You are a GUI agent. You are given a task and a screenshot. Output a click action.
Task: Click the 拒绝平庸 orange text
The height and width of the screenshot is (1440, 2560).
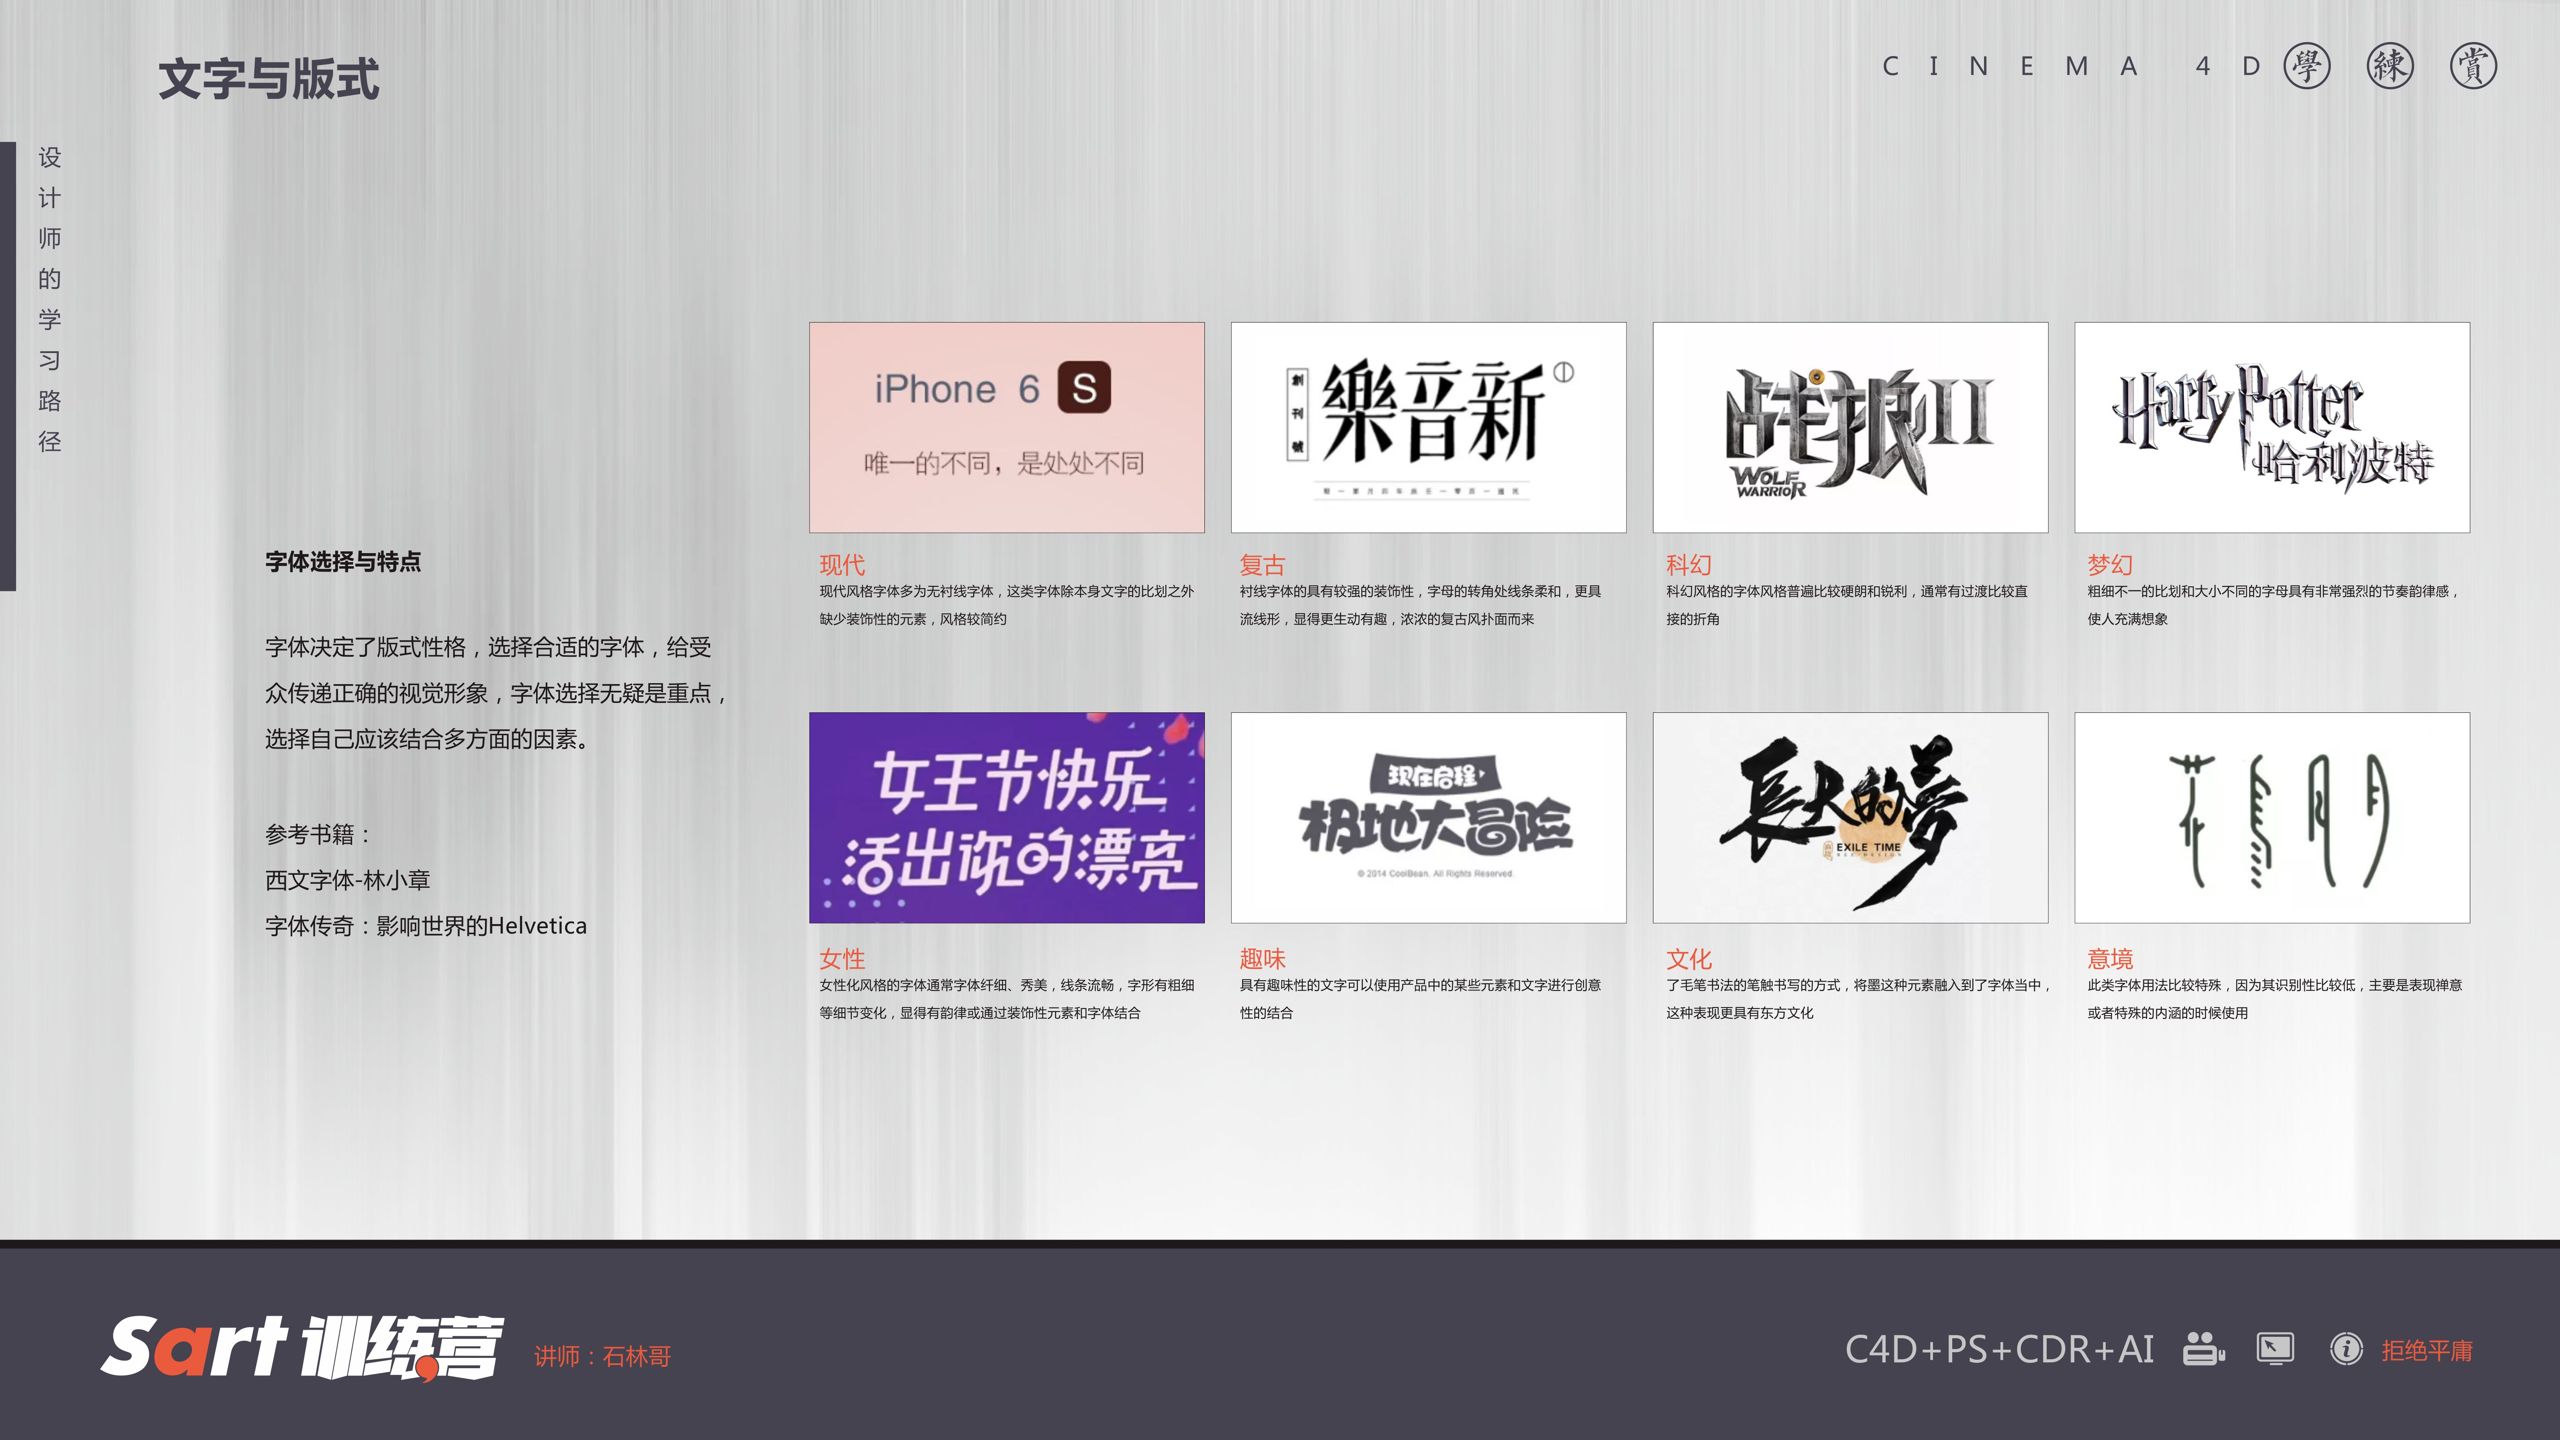coord(2426,1351)
